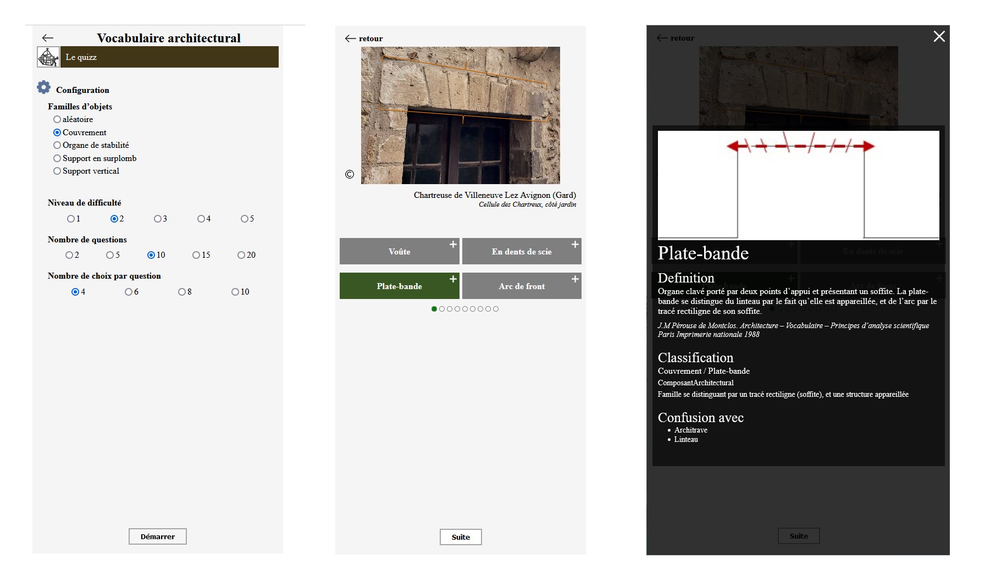Viewport: 985px width, 587px height.
Task: Click the Pérouse de Montclos citation
Action: coord(793,330)
